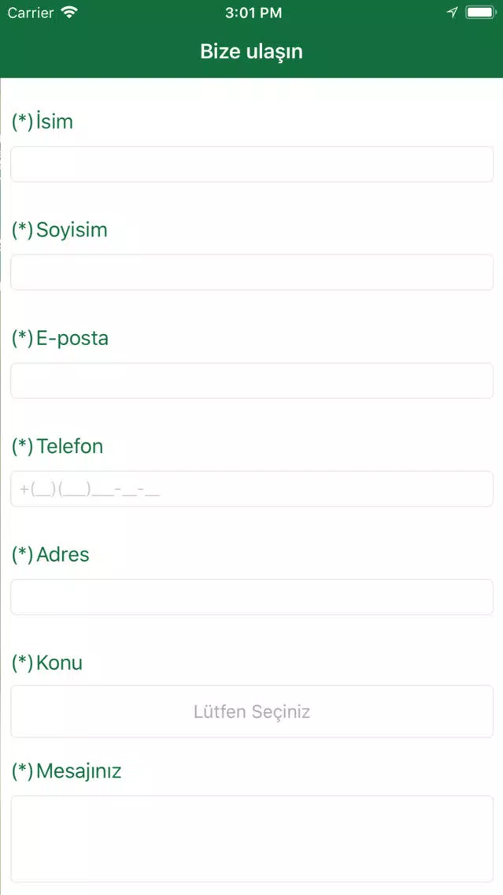This screenshot has height=895, width=503.
Task: Tap the (*) İsim label
Action: pos(43,121)
